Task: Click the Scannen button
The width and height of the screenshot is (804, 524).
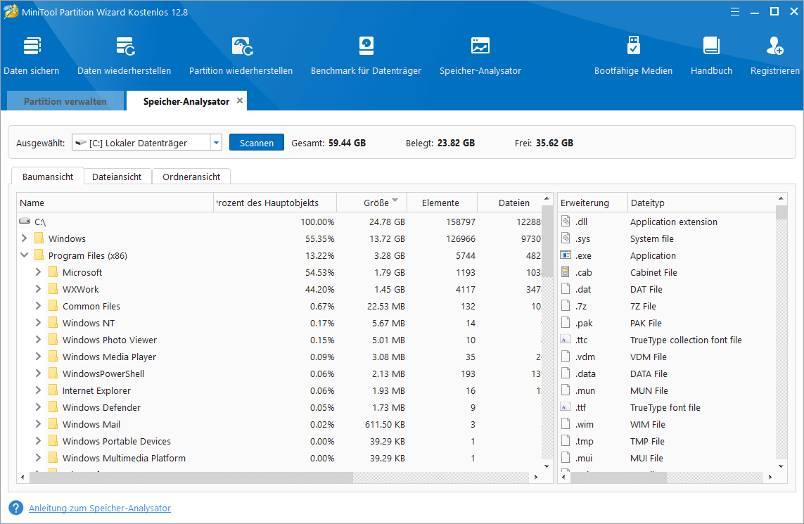Action: [x=256, y=143]
